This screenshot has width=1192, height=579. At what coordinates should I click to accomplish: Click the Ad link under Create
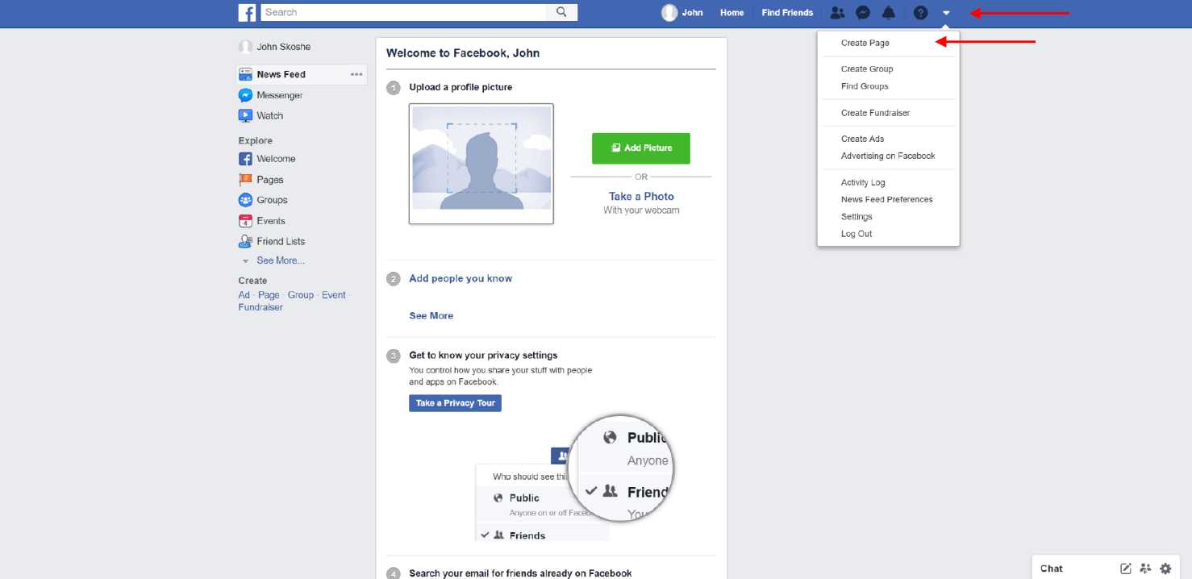tap(244, 295)
